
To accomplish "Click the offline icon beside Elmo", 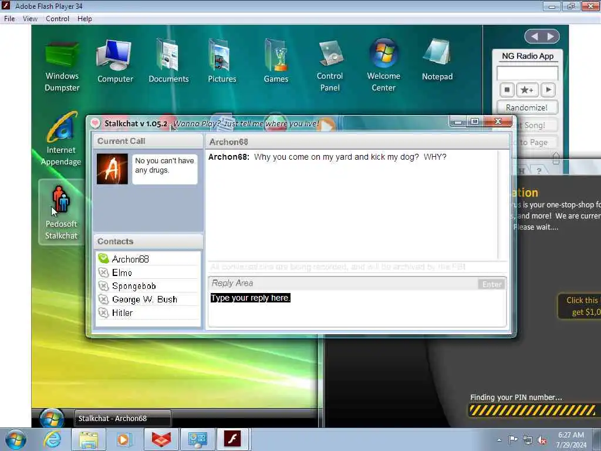I will pos(103,272).
